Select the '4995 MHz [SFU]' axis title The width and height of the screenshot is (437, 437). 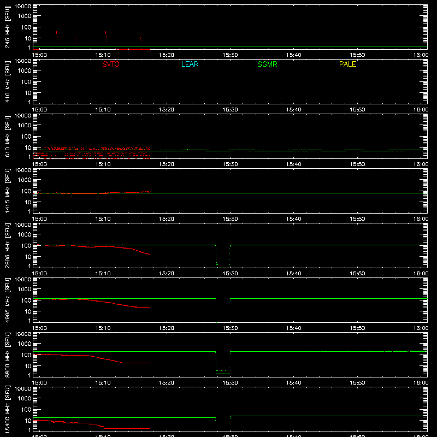coord(7,300)
